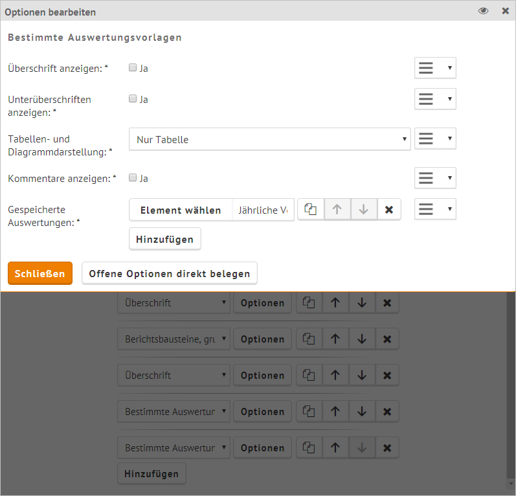This screenshot has height=496, width=516.
Task: Copy the second Überschrift row
Action: pos(309,375)
